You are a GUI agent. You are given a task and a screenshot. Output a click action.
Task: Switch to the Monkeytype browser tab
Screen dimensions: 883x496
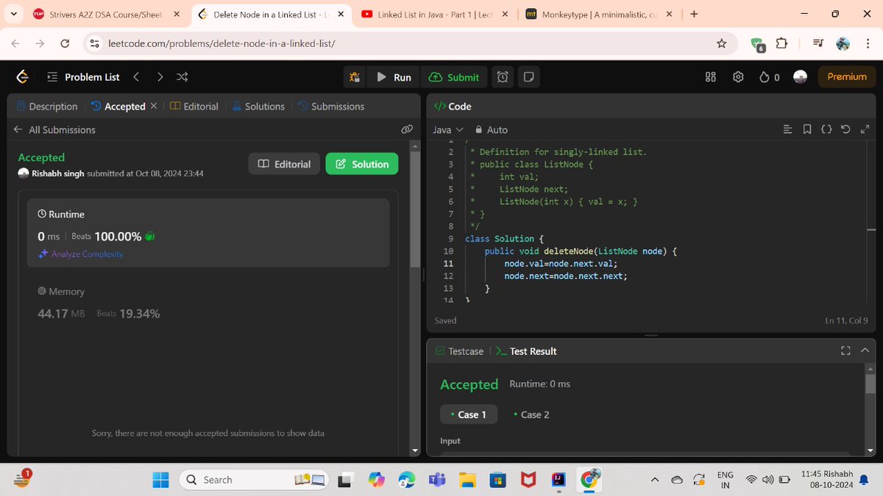[599, 14]
